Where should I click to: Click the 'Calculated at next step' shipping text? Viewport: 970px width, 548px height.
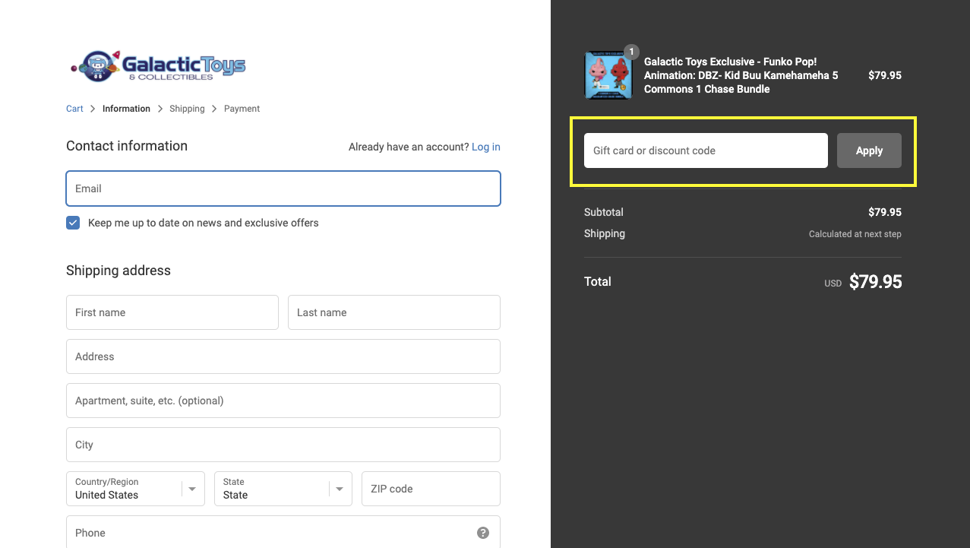[x=855, y=234]
